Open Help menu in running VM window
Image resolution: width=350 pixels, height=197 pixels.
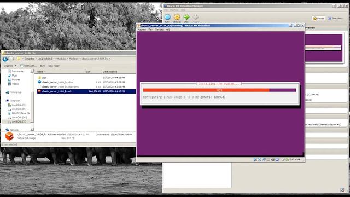(168, 30)
